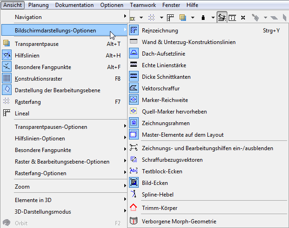289x228 pixels.
Task: Click the active toolbar display-options icon
Action: pos(222,18)
